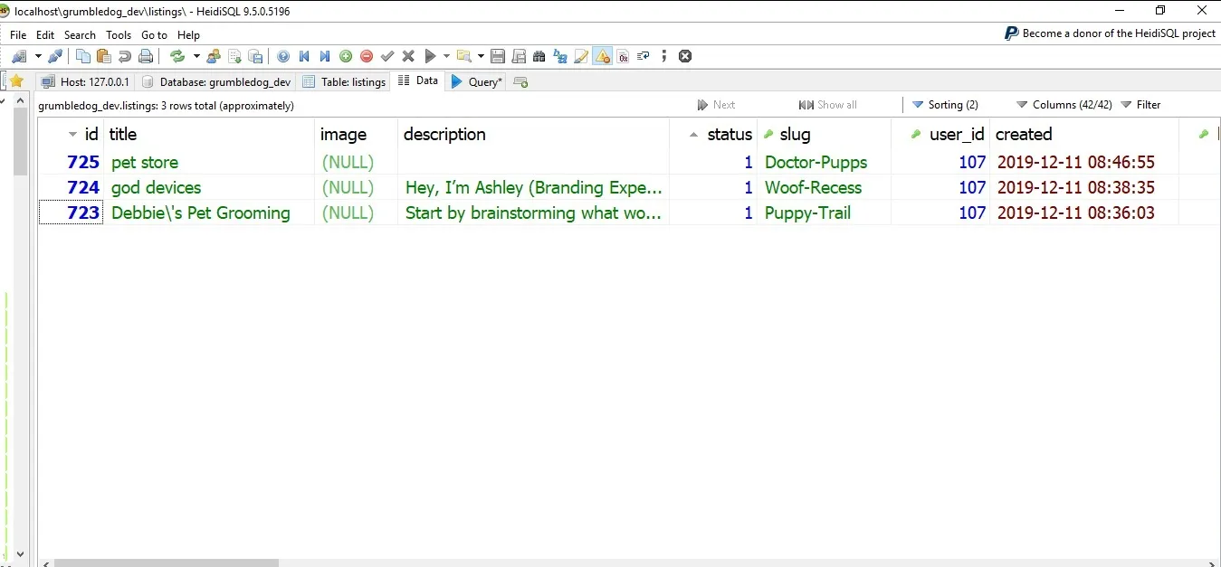Viewport: 1221px width, 567px height.
Task: Click the title column header
Action: (209, 134)
